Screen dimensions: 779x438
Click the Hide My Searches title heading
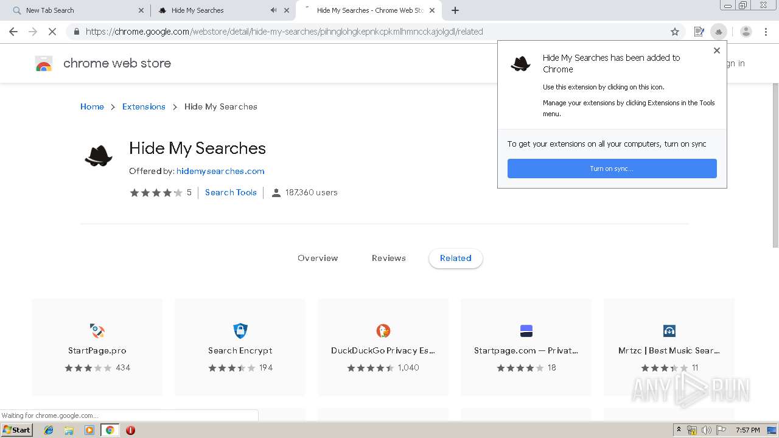(197, 148)
